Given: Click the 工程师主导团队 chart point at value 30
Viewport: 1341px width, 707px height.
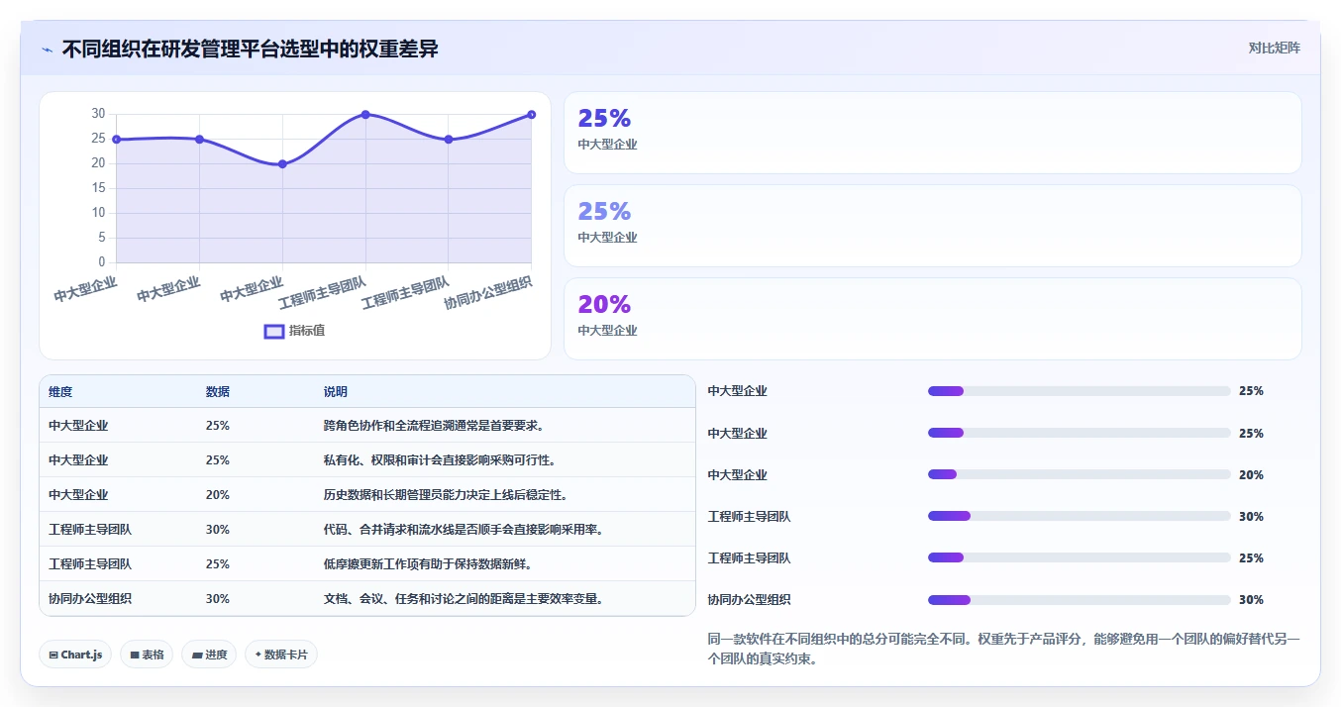Looking at the screenshot, I should click(365, 115).
